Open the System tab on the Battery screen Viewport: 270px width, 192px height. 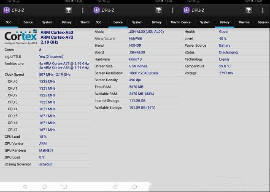(x=205, y=22)
